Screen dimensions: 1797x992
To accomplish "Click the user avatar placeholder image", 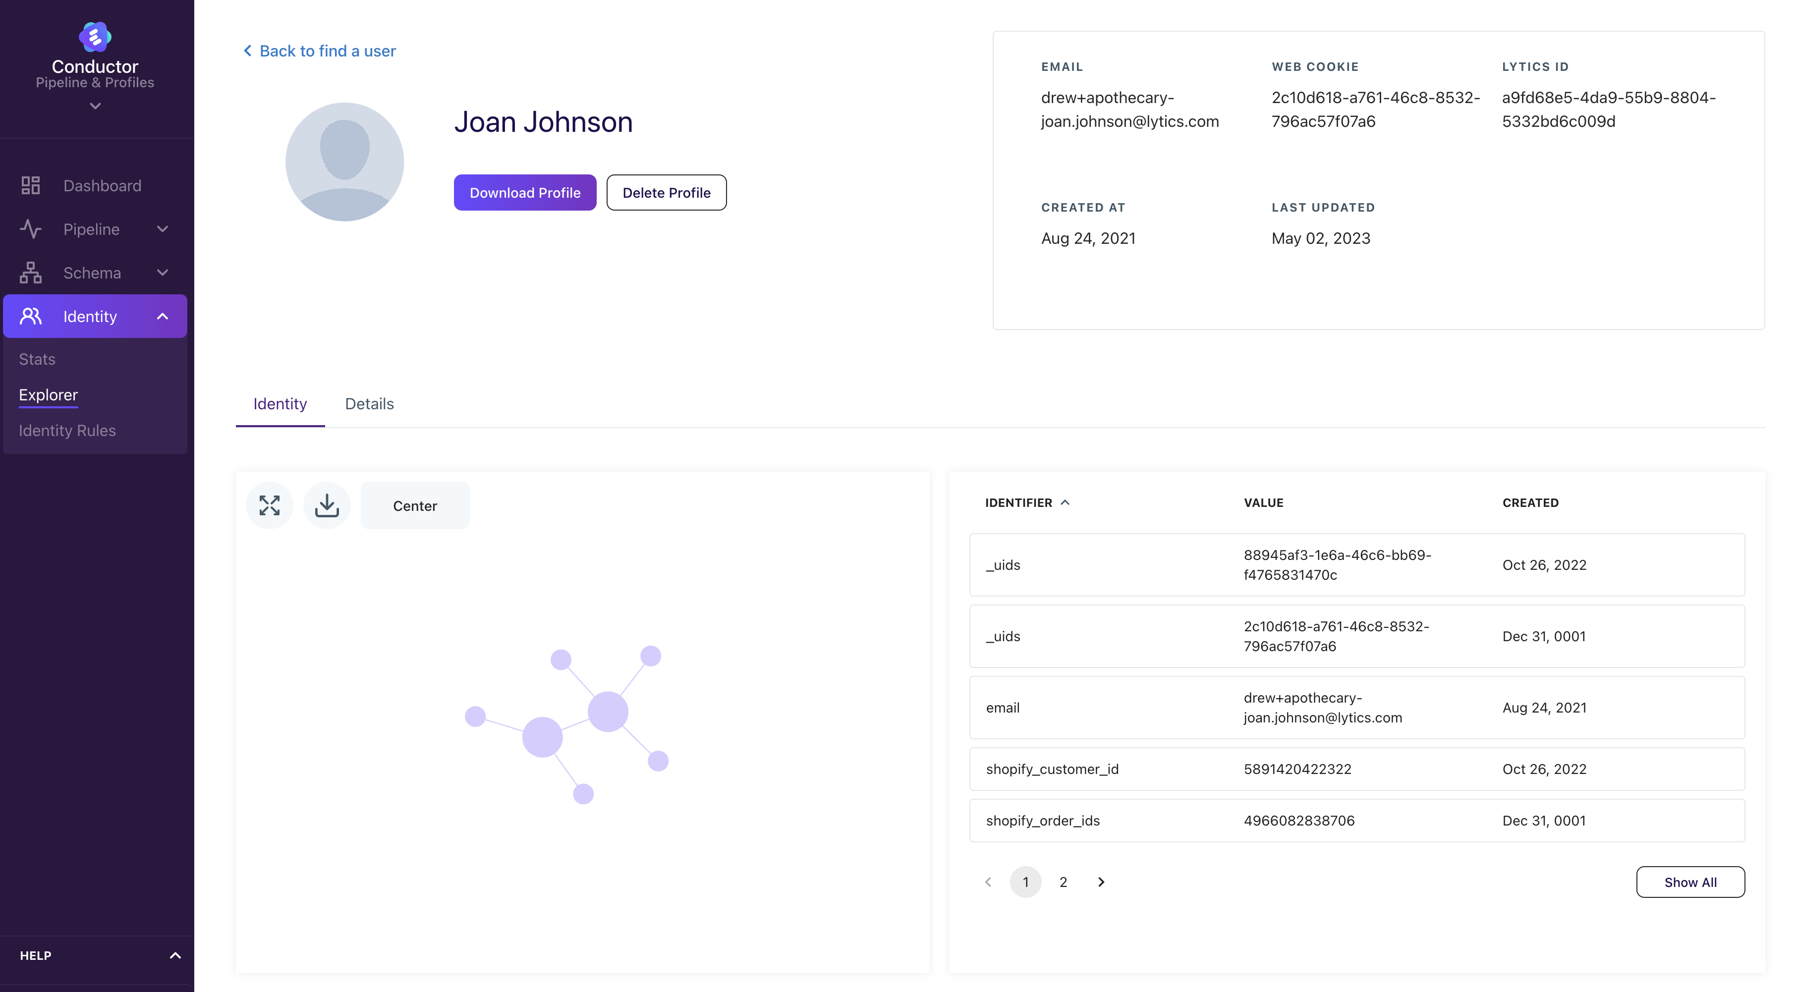I will pos(344,162).
